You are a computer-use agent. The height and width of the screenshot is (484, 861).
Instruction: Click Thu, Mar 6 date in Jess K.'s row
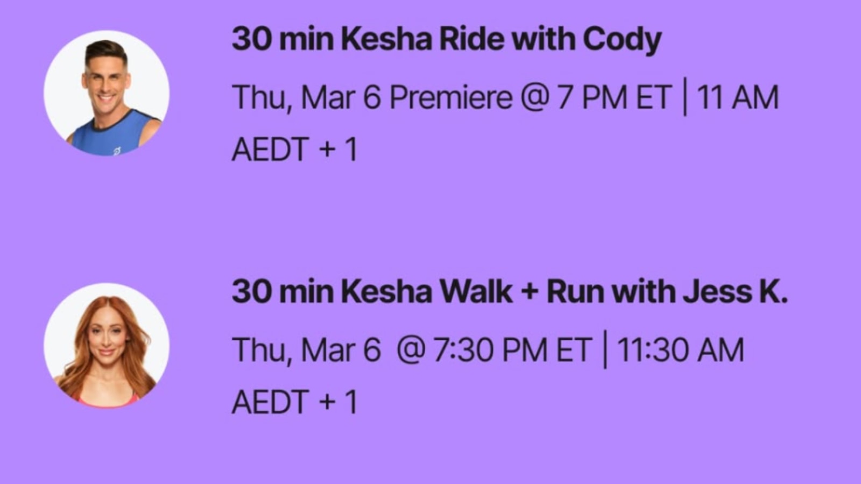pyautogui.click(x=306, y=350)
